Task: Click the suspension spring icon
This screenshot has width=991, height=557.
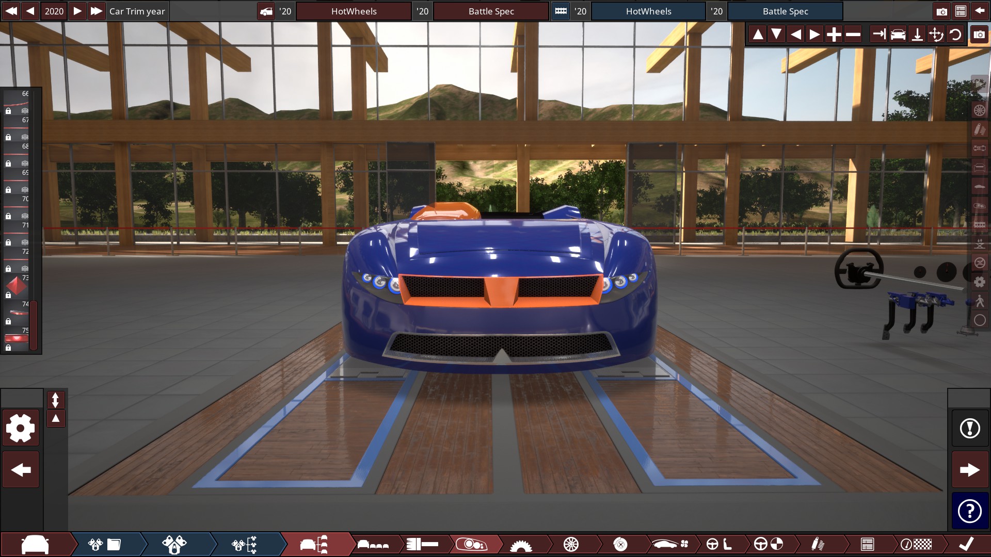Action: (x=817, y=544)
